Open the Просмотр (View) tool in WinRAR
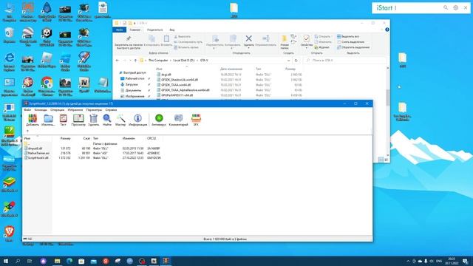This screenshot has width=473, height=266. tap(78, 120)
